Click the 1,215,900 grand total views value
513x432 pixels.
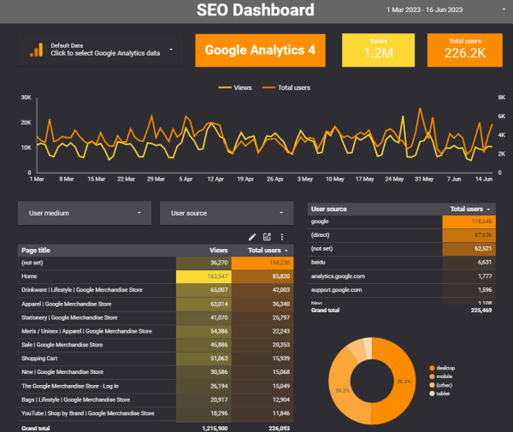(x=215, y=429)
